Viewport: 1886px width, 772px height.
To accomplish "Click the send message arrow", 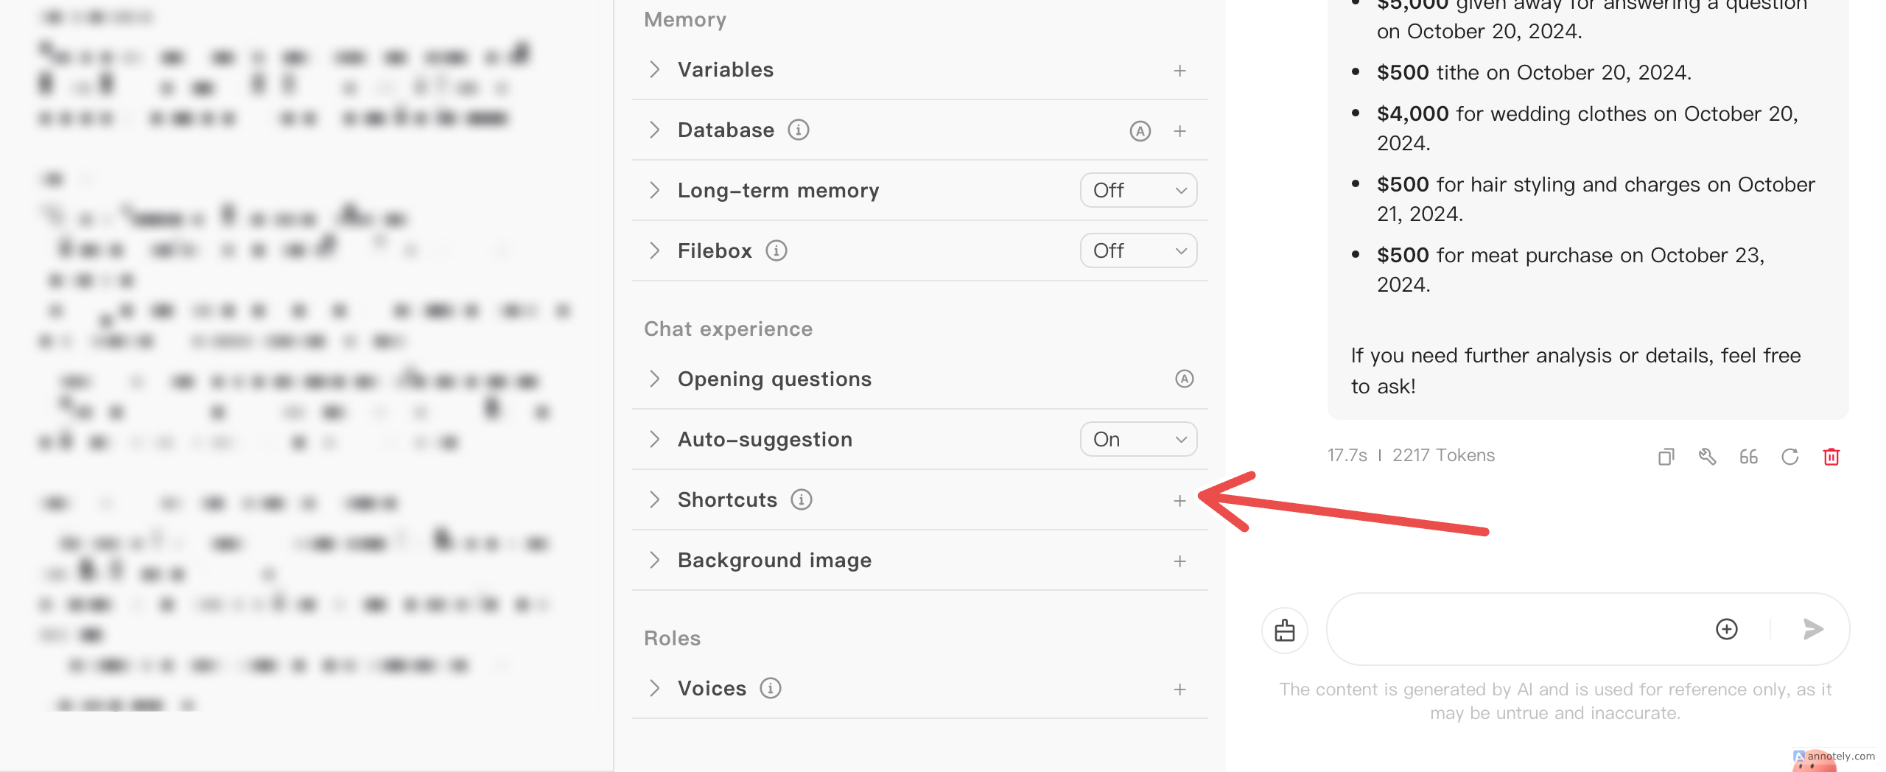I will tap(1812, 629).
